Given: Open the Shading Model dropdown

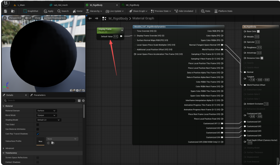Looking at the screenshot, I should click(48, 120).
